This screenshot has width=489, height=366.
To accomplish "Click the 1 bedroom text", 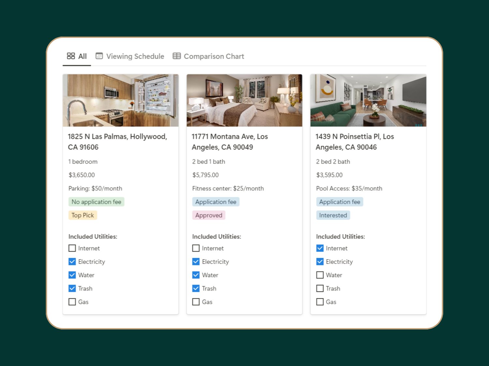I will (83, 162).
